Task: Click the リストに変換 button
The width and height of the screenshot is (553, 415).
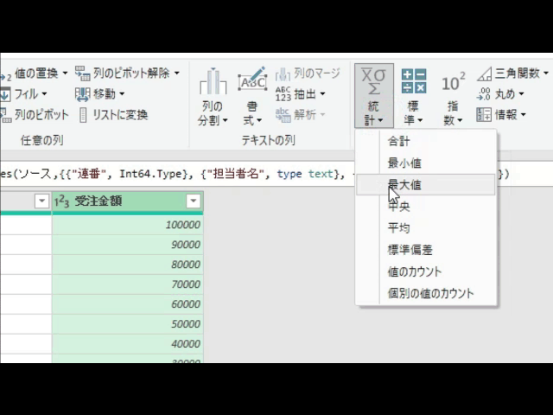Action: (x=113, y=115)
